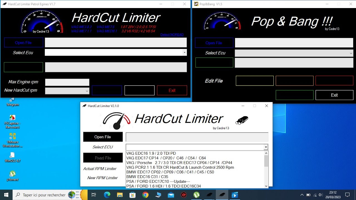Click file path field in HardCut Petrol window

[116, 42]
